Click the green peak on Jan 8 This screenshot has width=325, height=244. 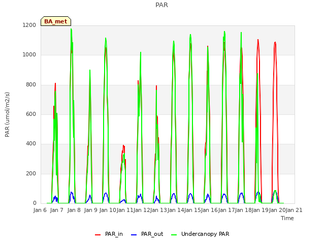click(71, 29)
